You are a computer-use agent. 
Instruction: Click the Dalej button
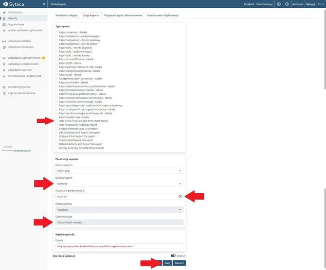click(167, 263)
